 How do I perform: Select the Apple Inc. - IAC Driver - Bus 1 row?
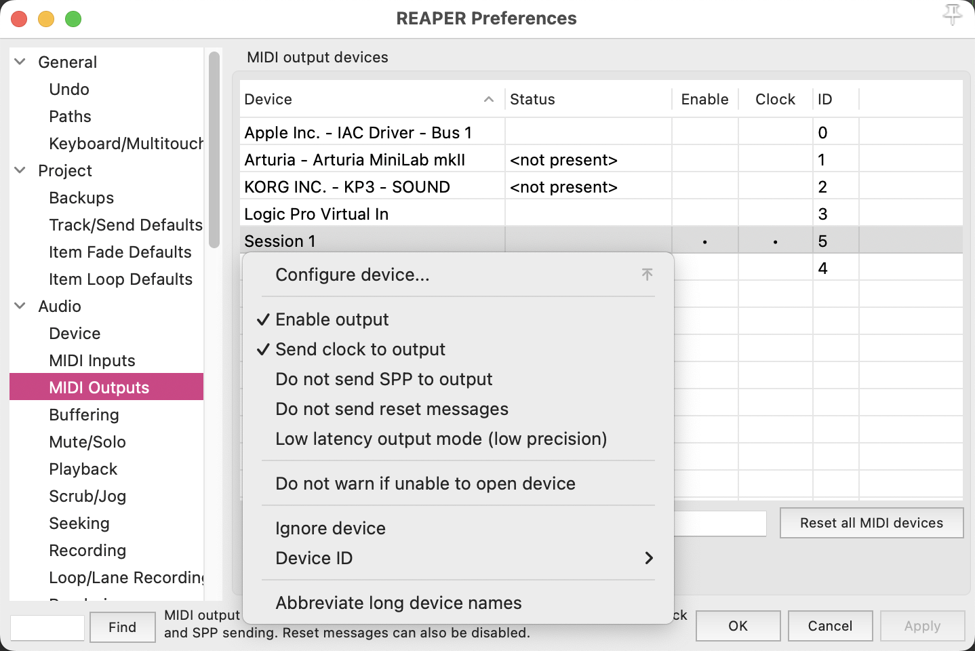coord(601,132)
